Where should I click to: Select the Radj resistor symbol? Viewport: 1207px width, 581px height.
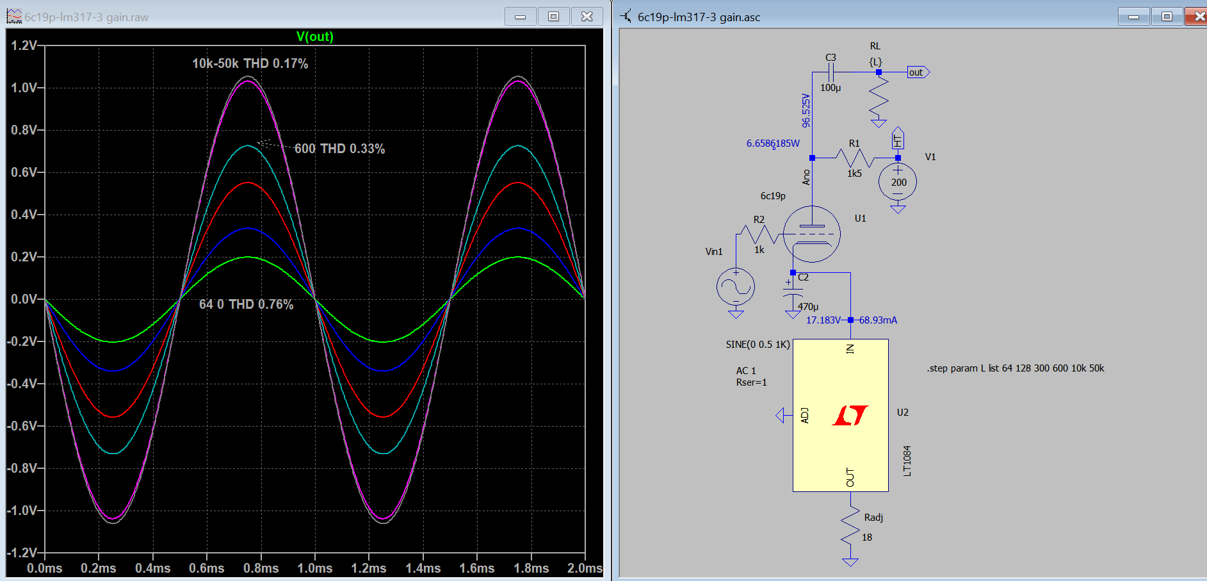(x=850, y=526)
